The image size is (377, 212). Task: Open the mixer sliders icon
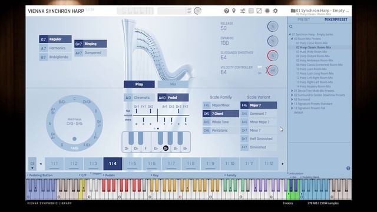(x=243, y=11)
